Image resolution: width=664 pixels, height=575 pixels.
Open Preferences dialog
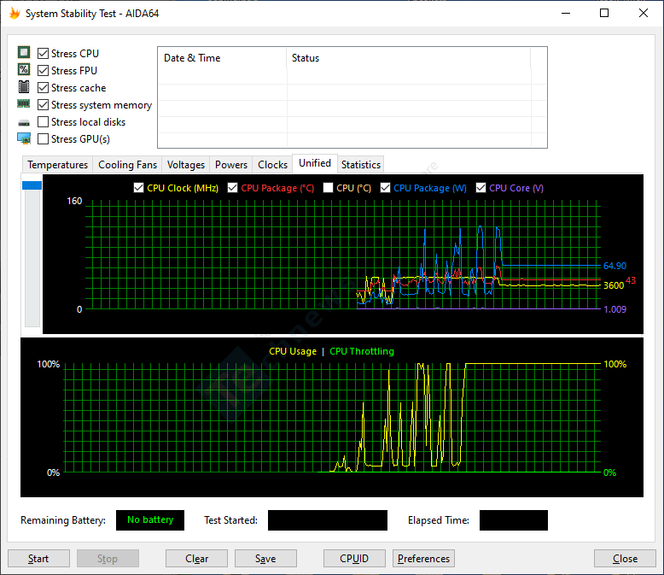click(x=424, y=559)
